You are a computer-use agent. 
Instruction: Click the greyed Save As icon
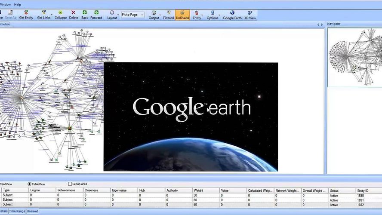10,15
